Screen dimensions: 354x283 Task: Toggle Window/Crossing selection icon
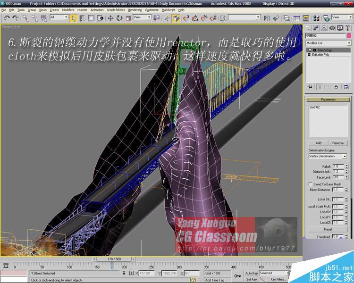[x=100, y=18]
